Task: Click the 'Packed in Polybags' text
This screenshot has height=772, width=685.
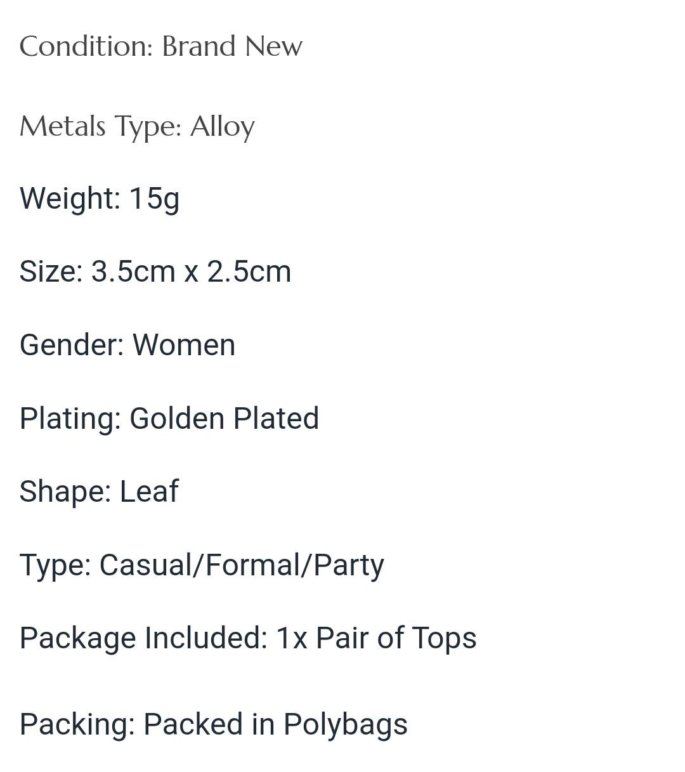Action: coord(275,724)
